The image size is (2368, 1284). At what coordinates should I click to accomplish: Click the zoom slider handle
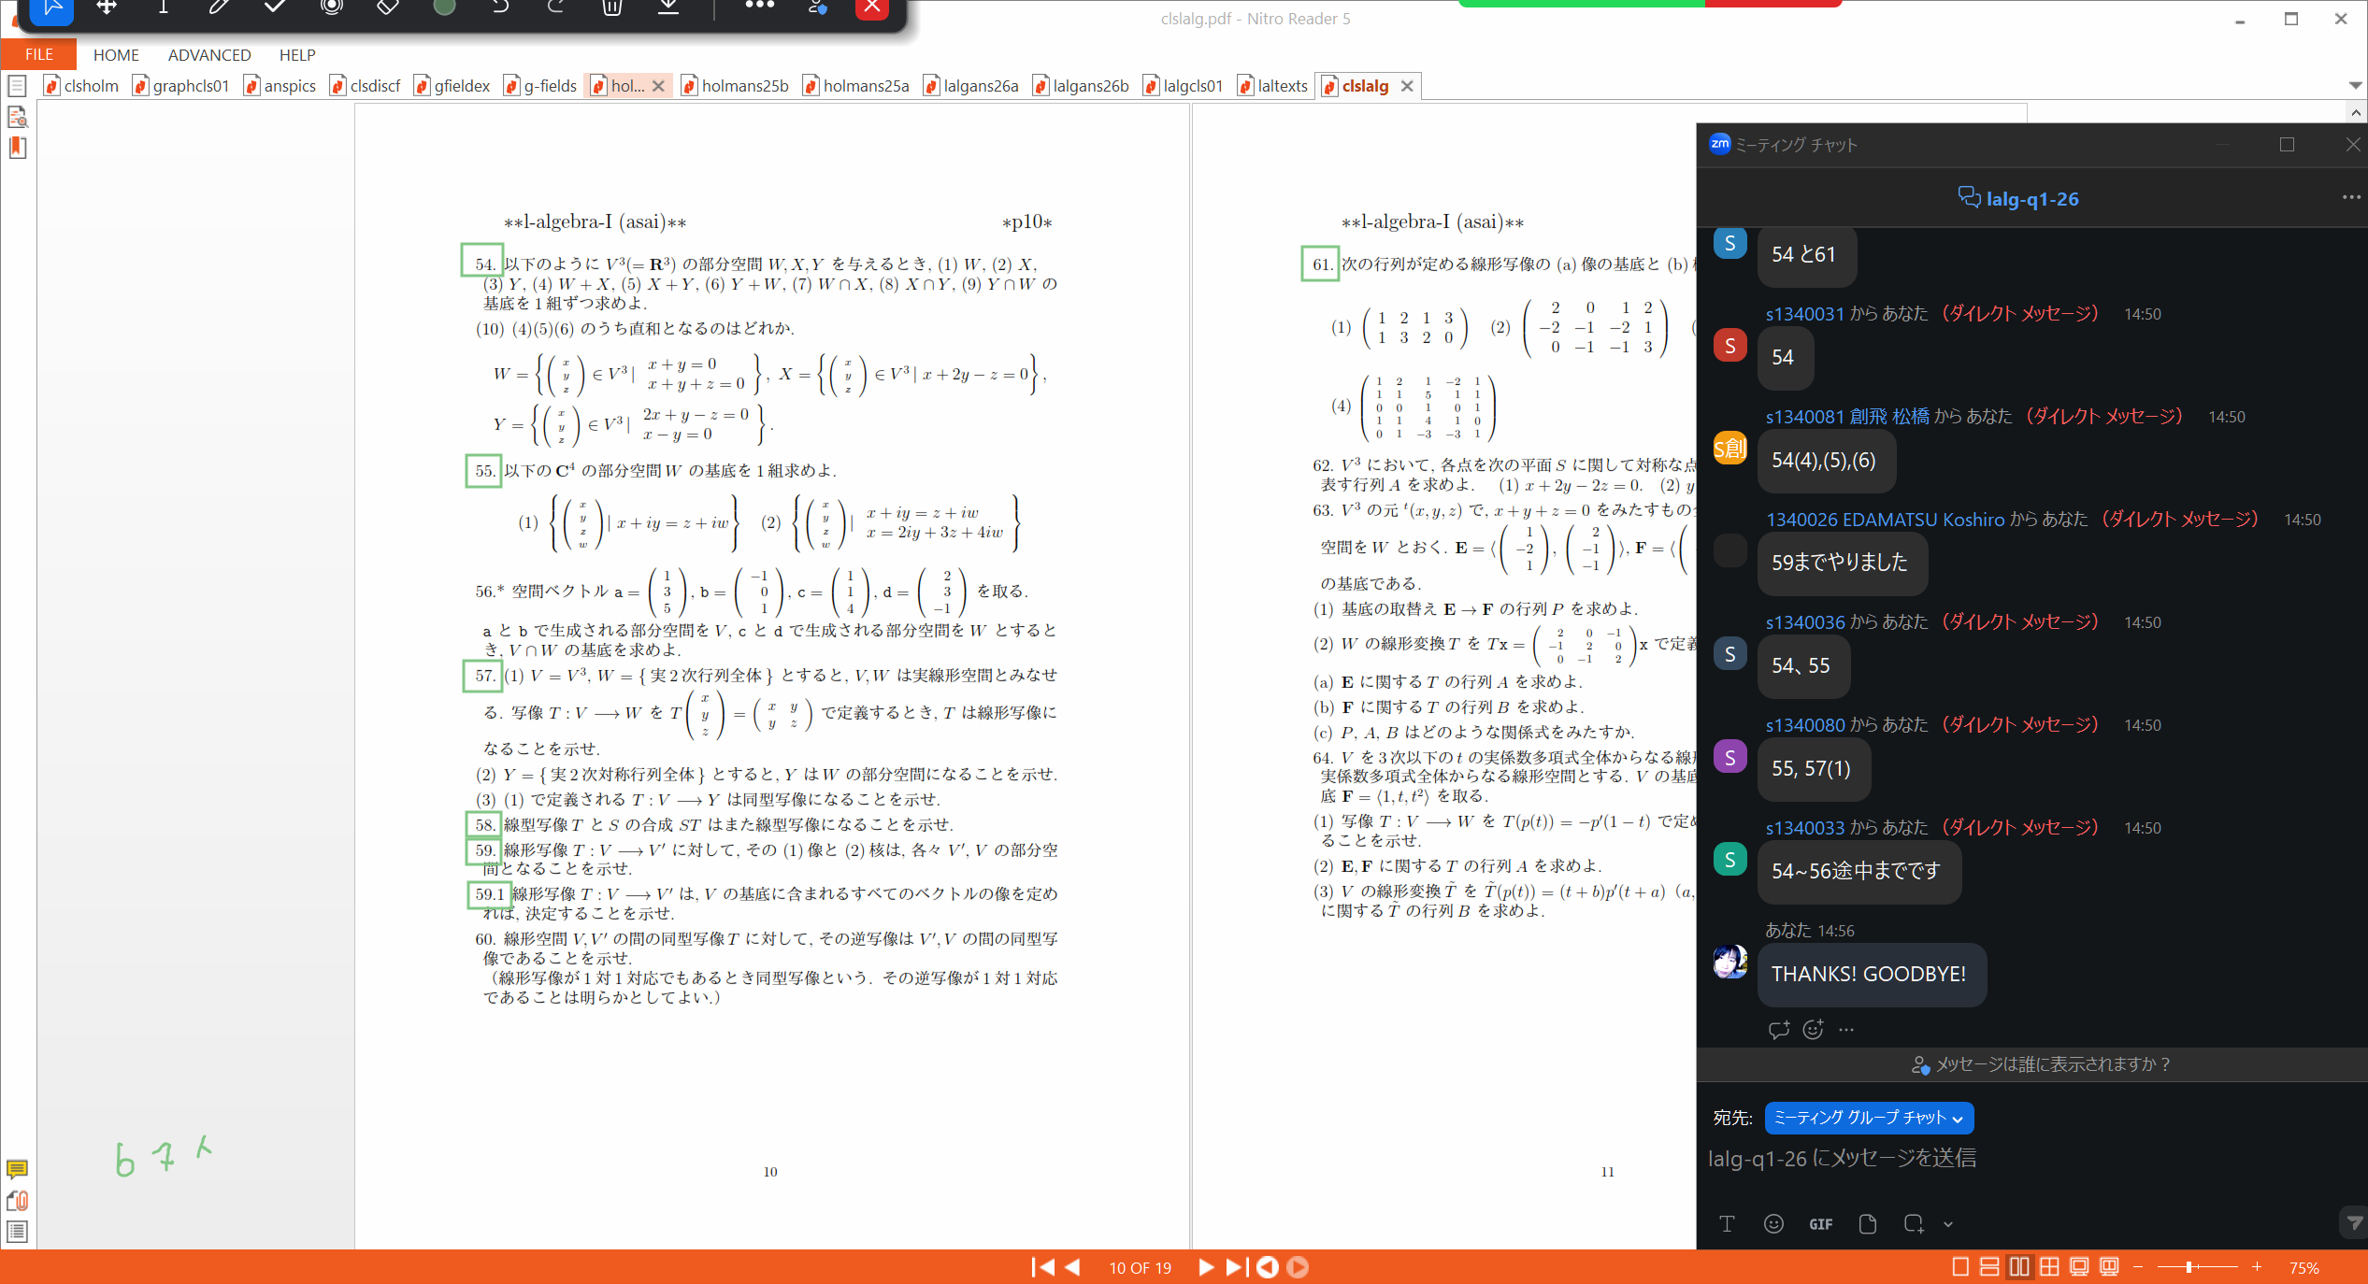[x=2189, y=1267]
